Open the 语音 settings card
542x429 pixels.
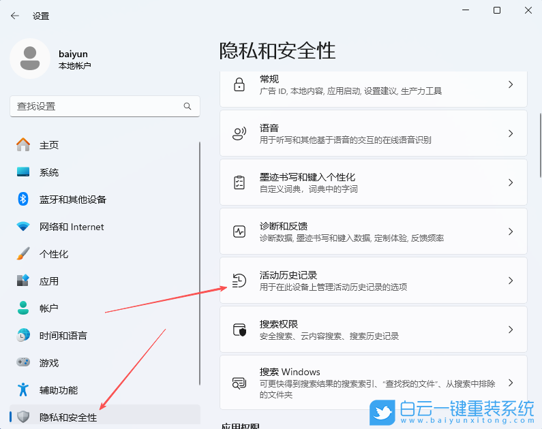[x=374, y=133]
